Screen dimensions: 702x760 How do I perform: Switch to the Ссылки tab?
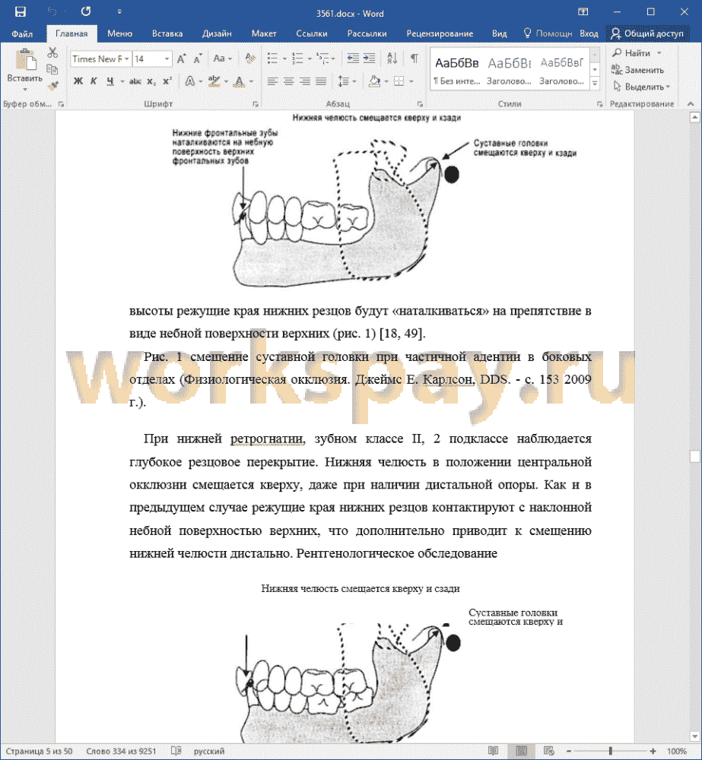(312, 34)
